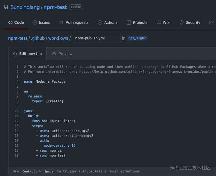216x176 pixels.
Task: Click the Wiki book icon
Action: (x=159, y=22)
